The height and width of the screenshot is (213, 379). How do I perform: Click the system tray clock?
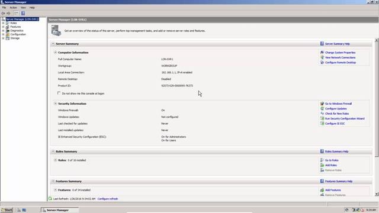(371, 210)
